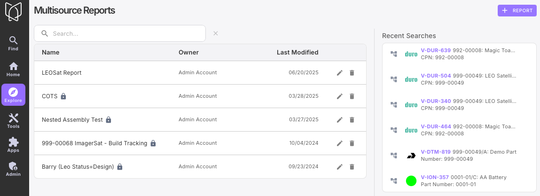The image size is (540, 196).
Task: Sort reports by Last Modified column
Action: click(x=297, y=53)
